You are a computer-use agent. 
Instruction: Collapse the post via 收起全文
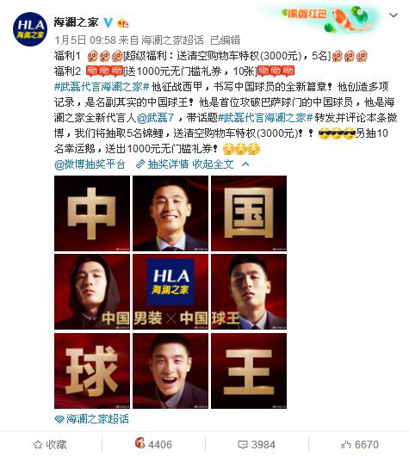[x=213, y=164]
